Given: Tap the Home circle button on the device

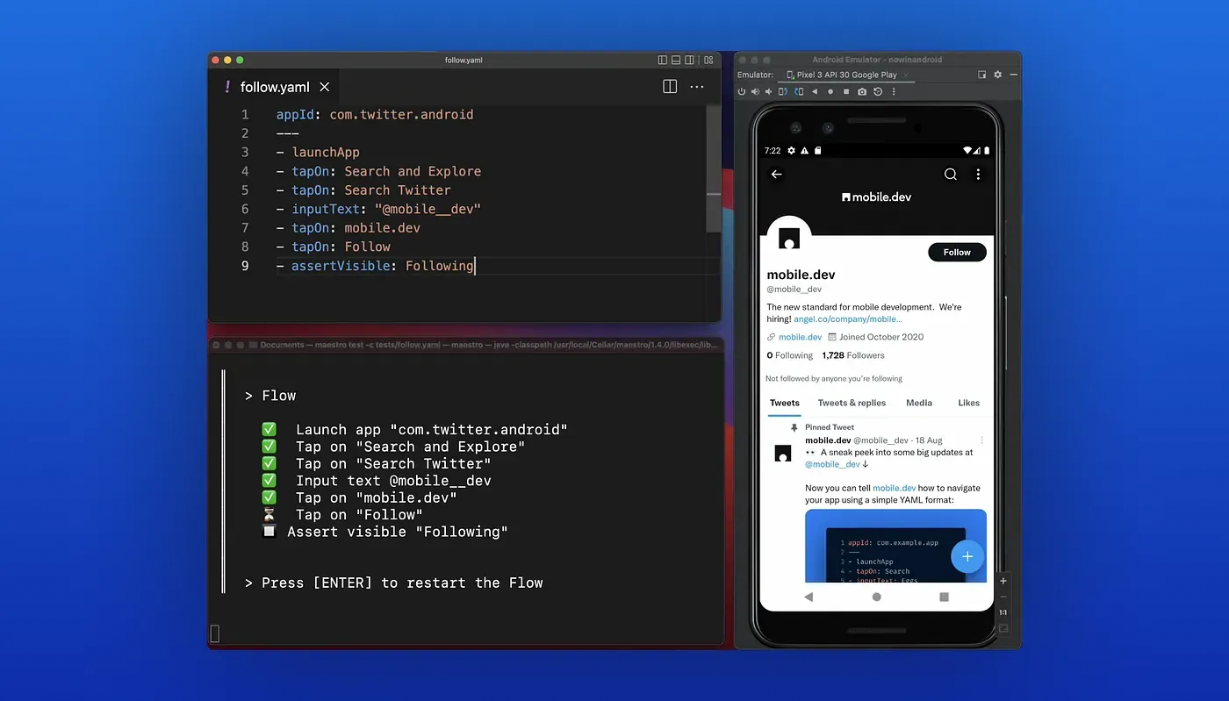Looking at the screenshot, I should 875,597.
